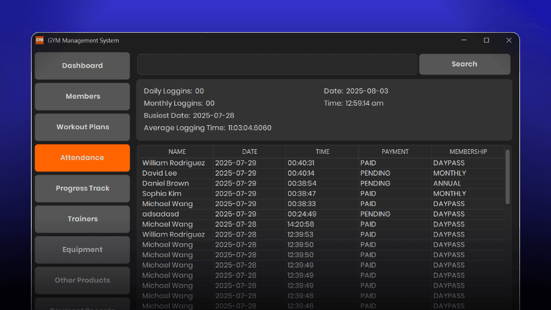
Task: Click the GYM app logo icon
Action: pos(40,40)
